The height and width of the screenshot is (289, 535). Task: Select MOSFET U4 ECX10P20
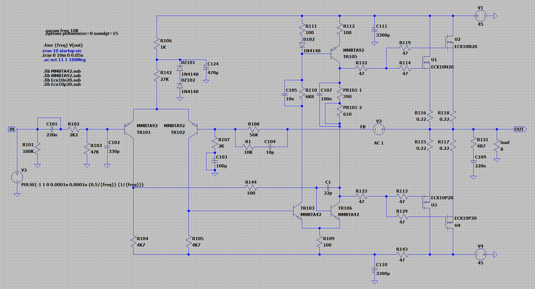pos(449,222)
